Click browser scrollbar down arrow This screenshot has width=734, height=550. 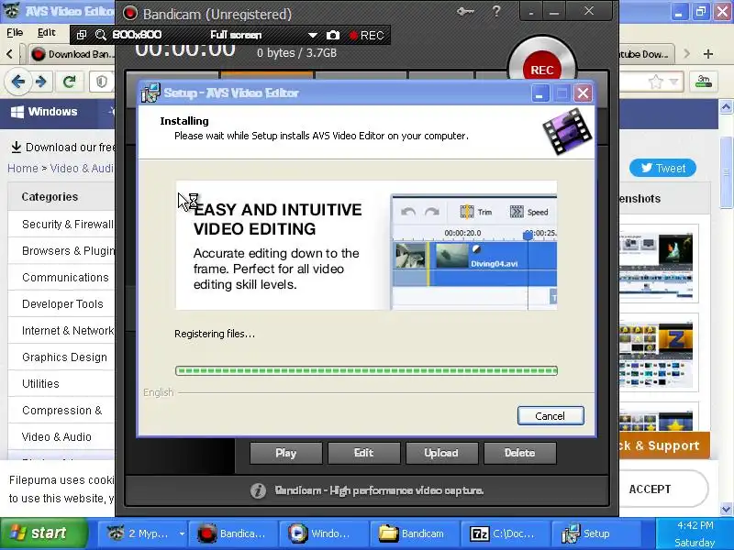[x=726, y=509]
